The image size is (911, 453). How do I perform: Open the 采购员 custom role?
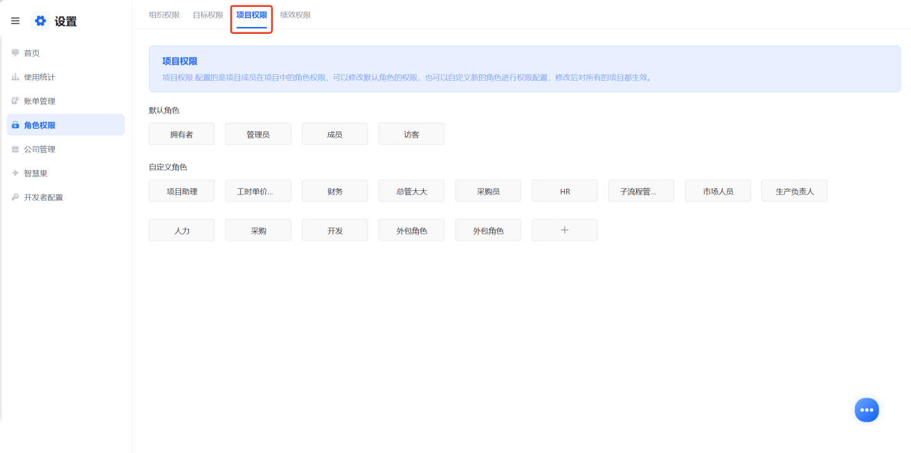coord(488,191)
